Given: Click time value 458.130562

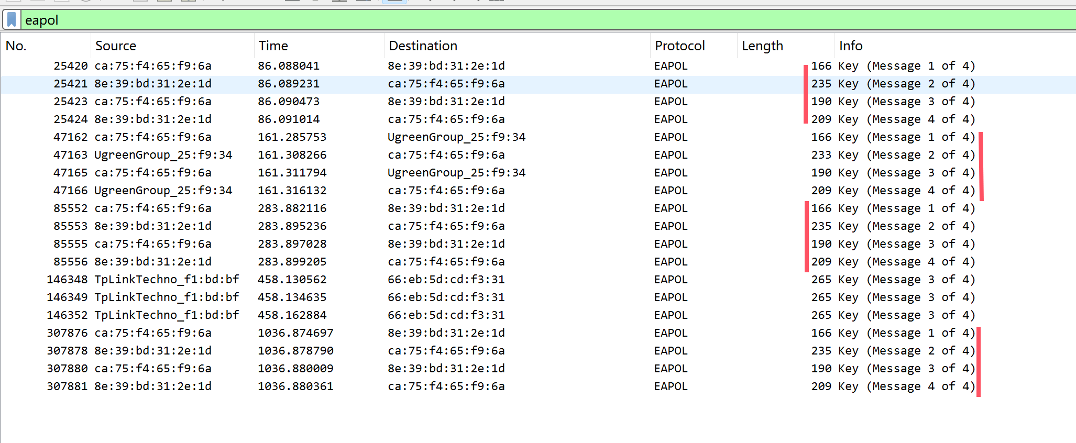Looking at the screenshot, I should (292, 280).
